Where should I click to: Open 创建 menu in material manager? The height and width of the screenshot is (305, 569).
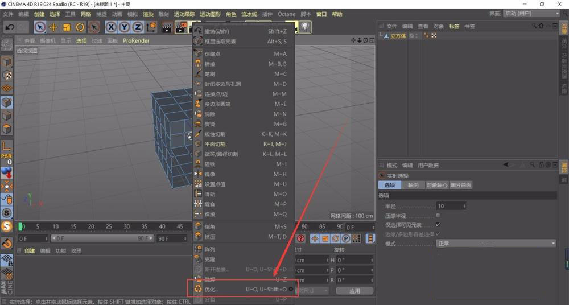(x=30, y=250)
